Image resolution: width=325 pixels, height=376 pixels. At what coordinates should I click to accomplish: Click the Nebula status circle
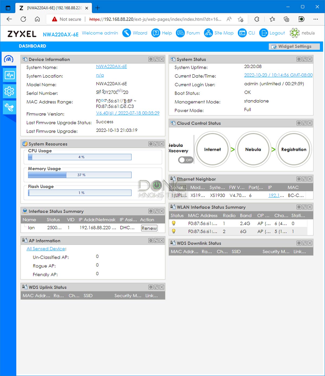pyautogui.click(x=253, y=149)
